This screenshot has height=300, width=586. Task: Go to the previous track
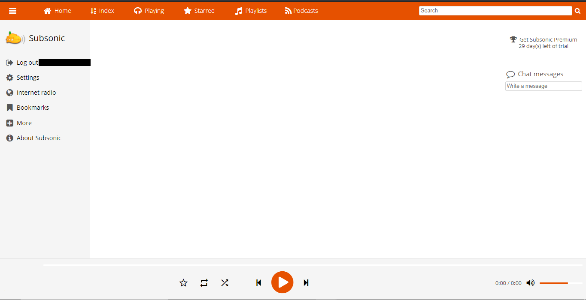point(258,283)
